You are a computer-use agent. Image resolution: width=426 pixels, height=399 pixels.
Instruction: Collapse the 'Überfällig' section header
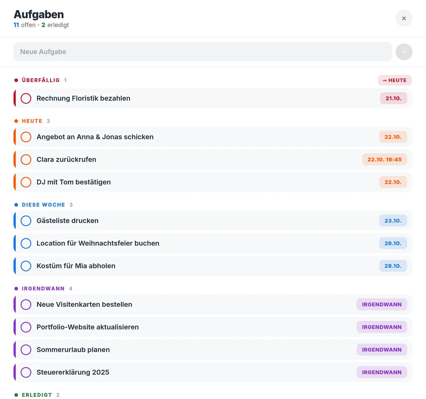coord(40,80)
